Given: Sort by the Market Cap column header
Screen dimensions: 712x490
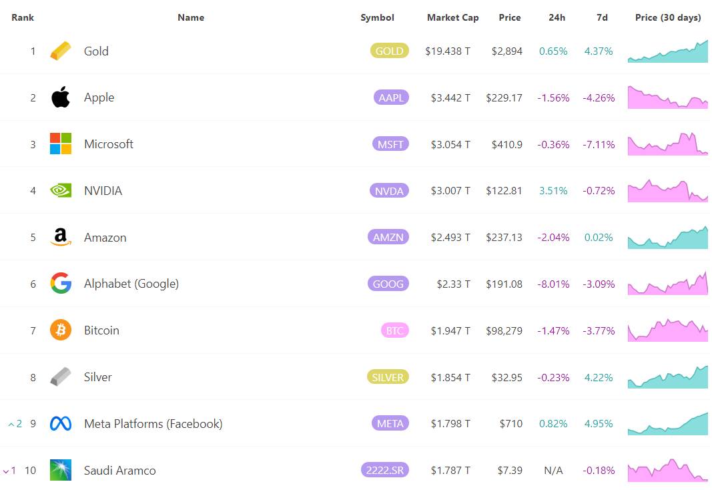Looking at the screenshot, I should pos(452,18).
